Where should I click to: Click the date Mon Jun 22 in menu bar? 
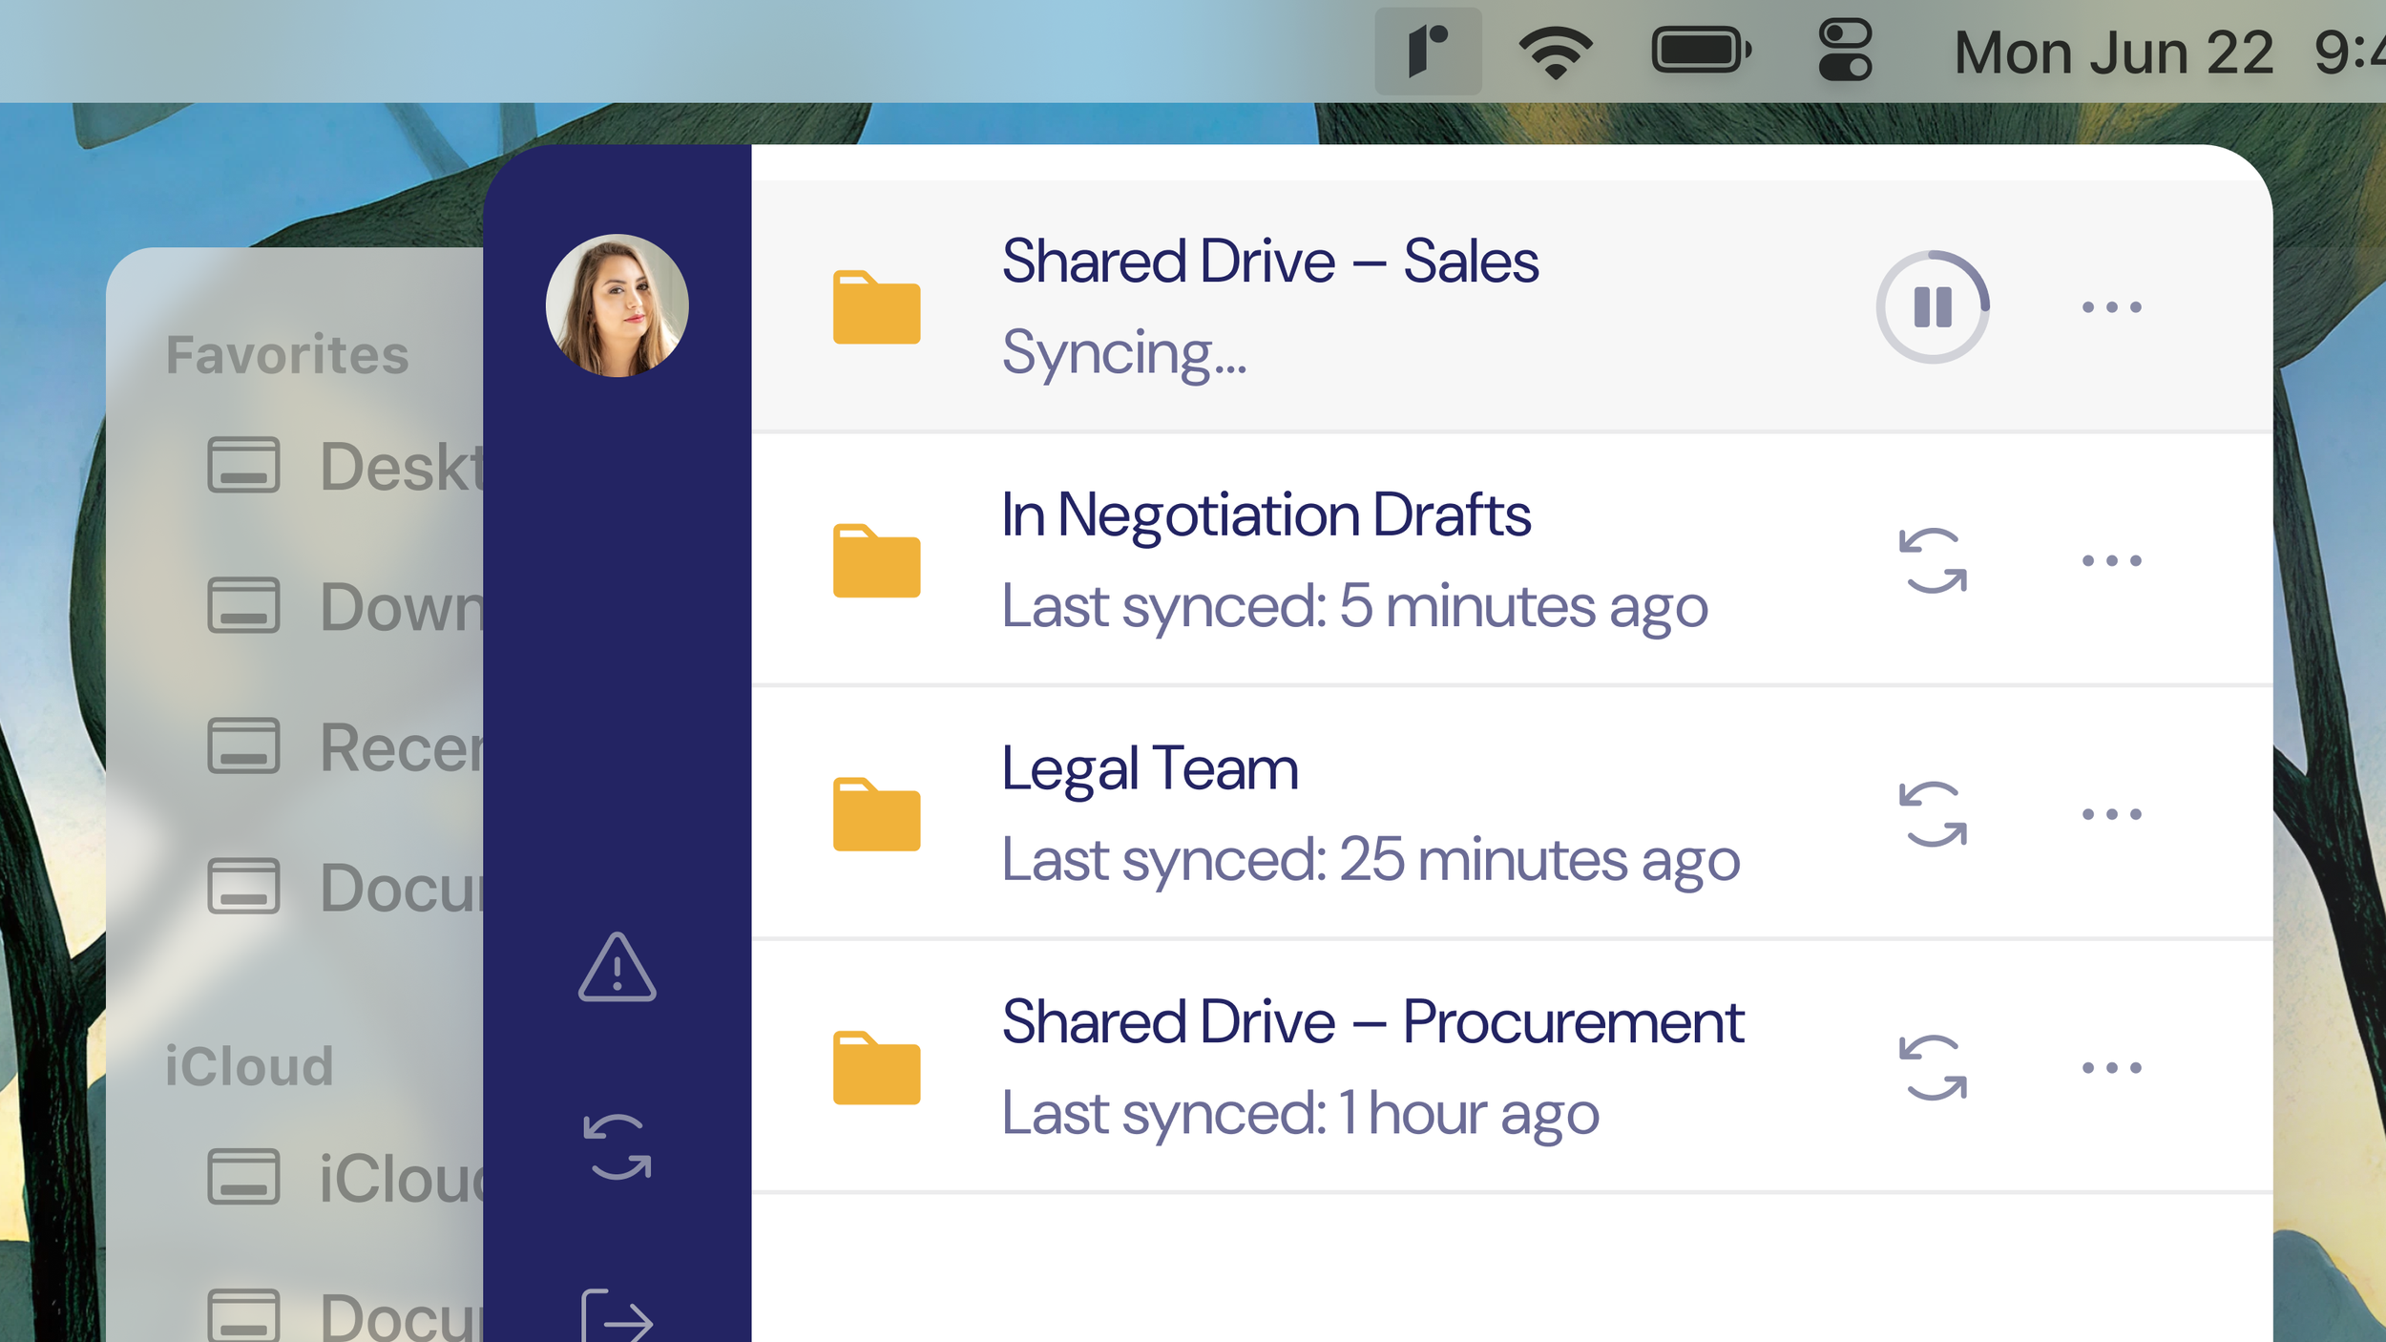tap(2113, 52)
